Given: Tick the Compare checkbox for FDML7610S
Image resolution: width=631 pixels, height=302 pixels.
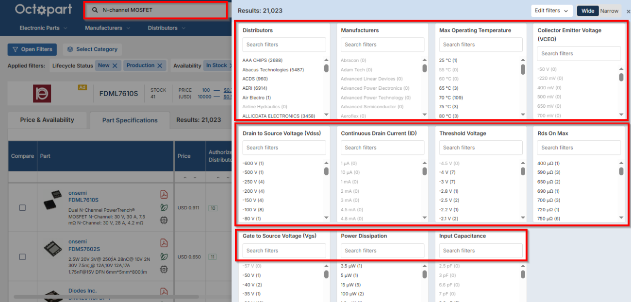Looking at the screenshot, I should tap(22, 208).
